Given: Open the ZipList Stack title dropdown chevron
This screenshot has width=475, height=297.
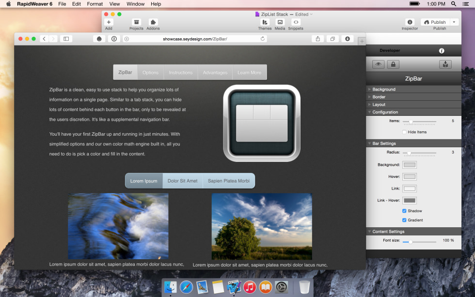Looking at the screenshot, I should pyautogui.click(x=311, y=14).
